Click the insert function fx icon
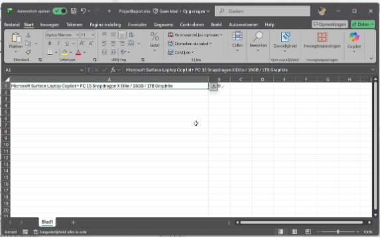Image resolution: width=380 pixels, height=238 pixels. (x=113, y=70)
